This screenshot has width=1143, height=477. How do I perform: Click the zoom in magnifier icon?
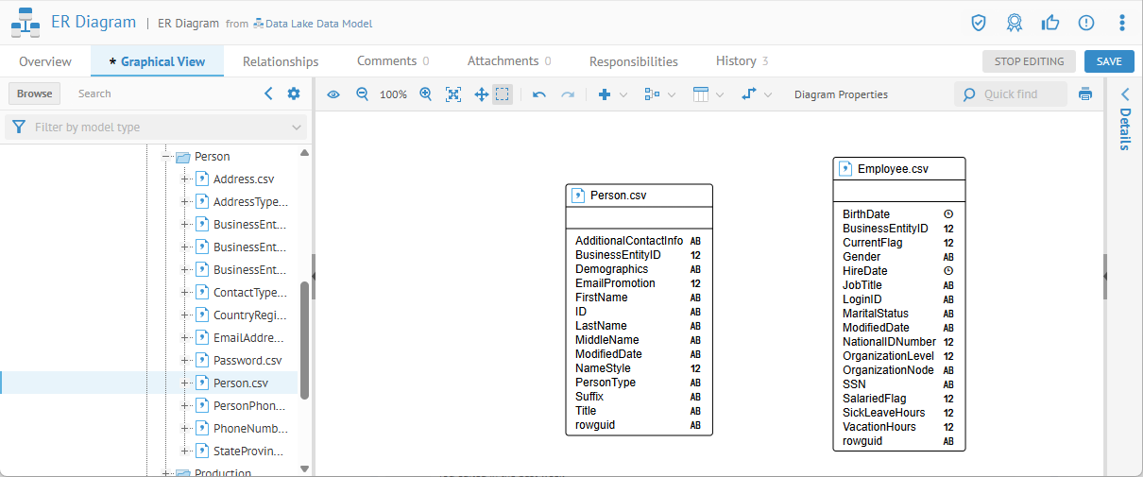[x=425, y=94]
